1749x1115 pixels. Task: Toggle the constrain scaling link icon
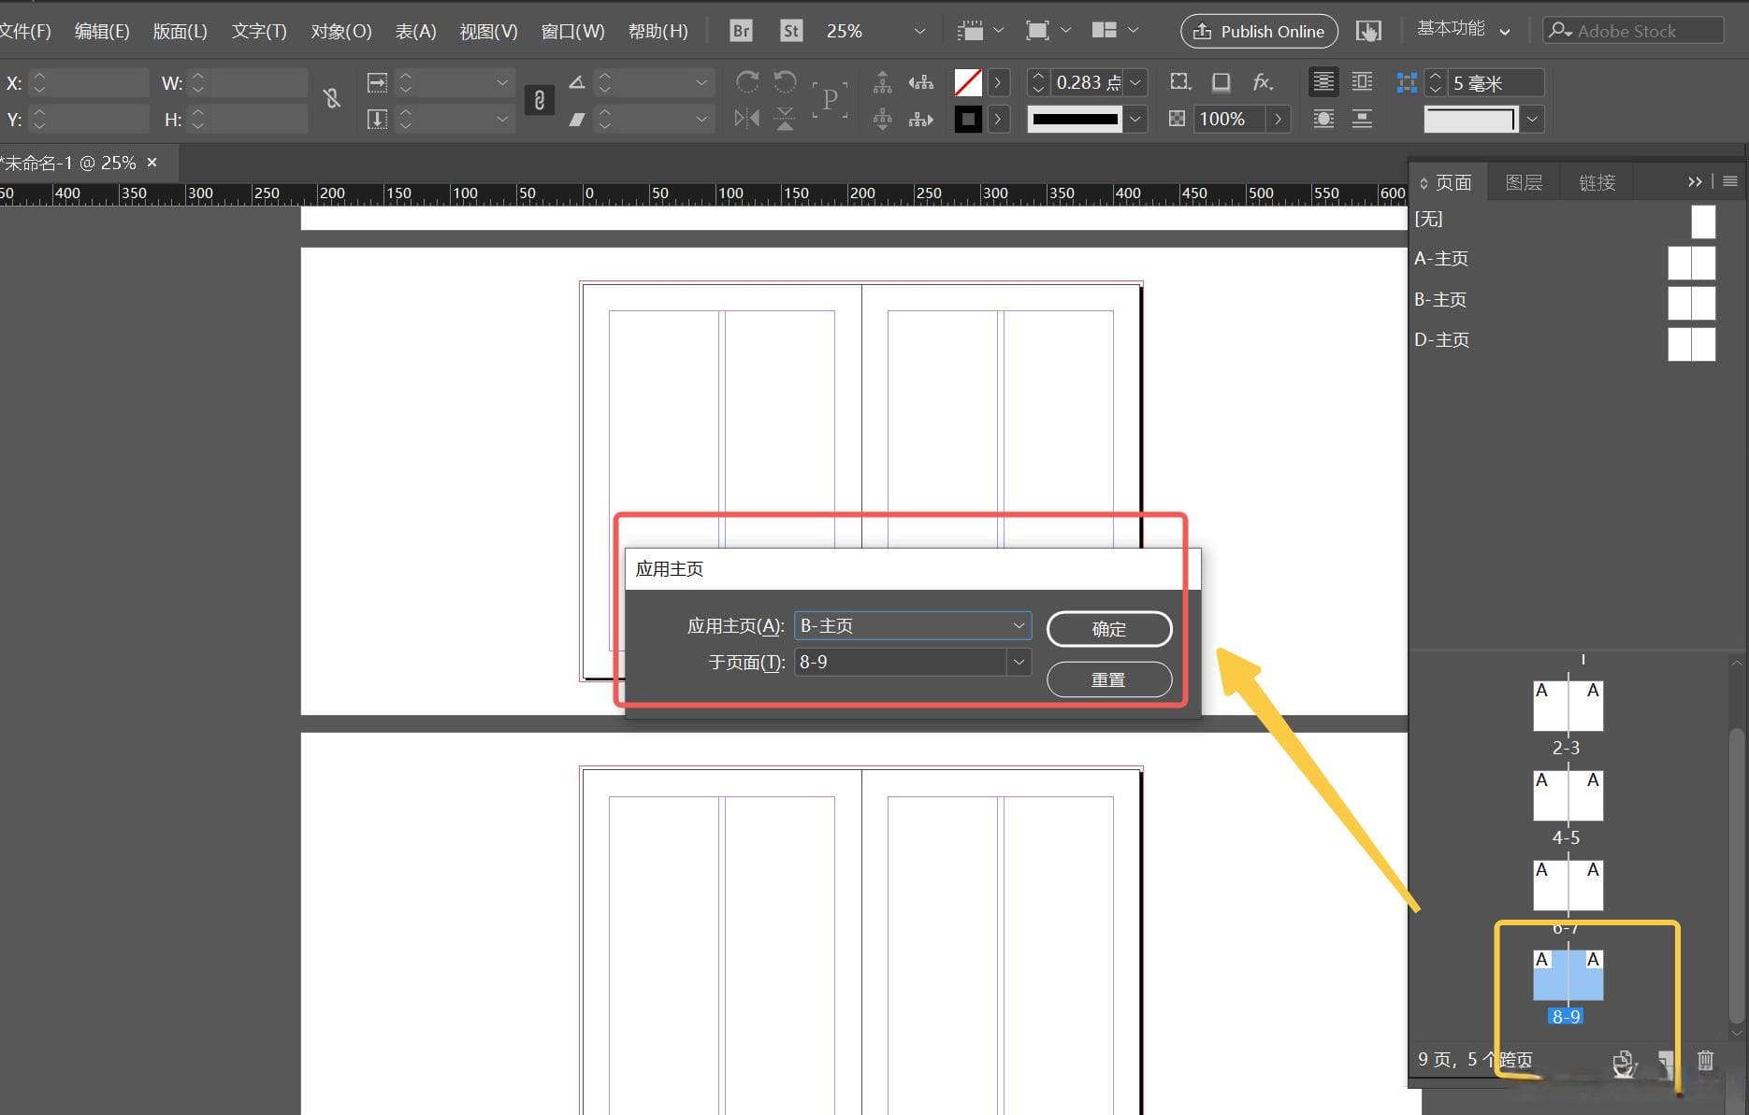539,100
